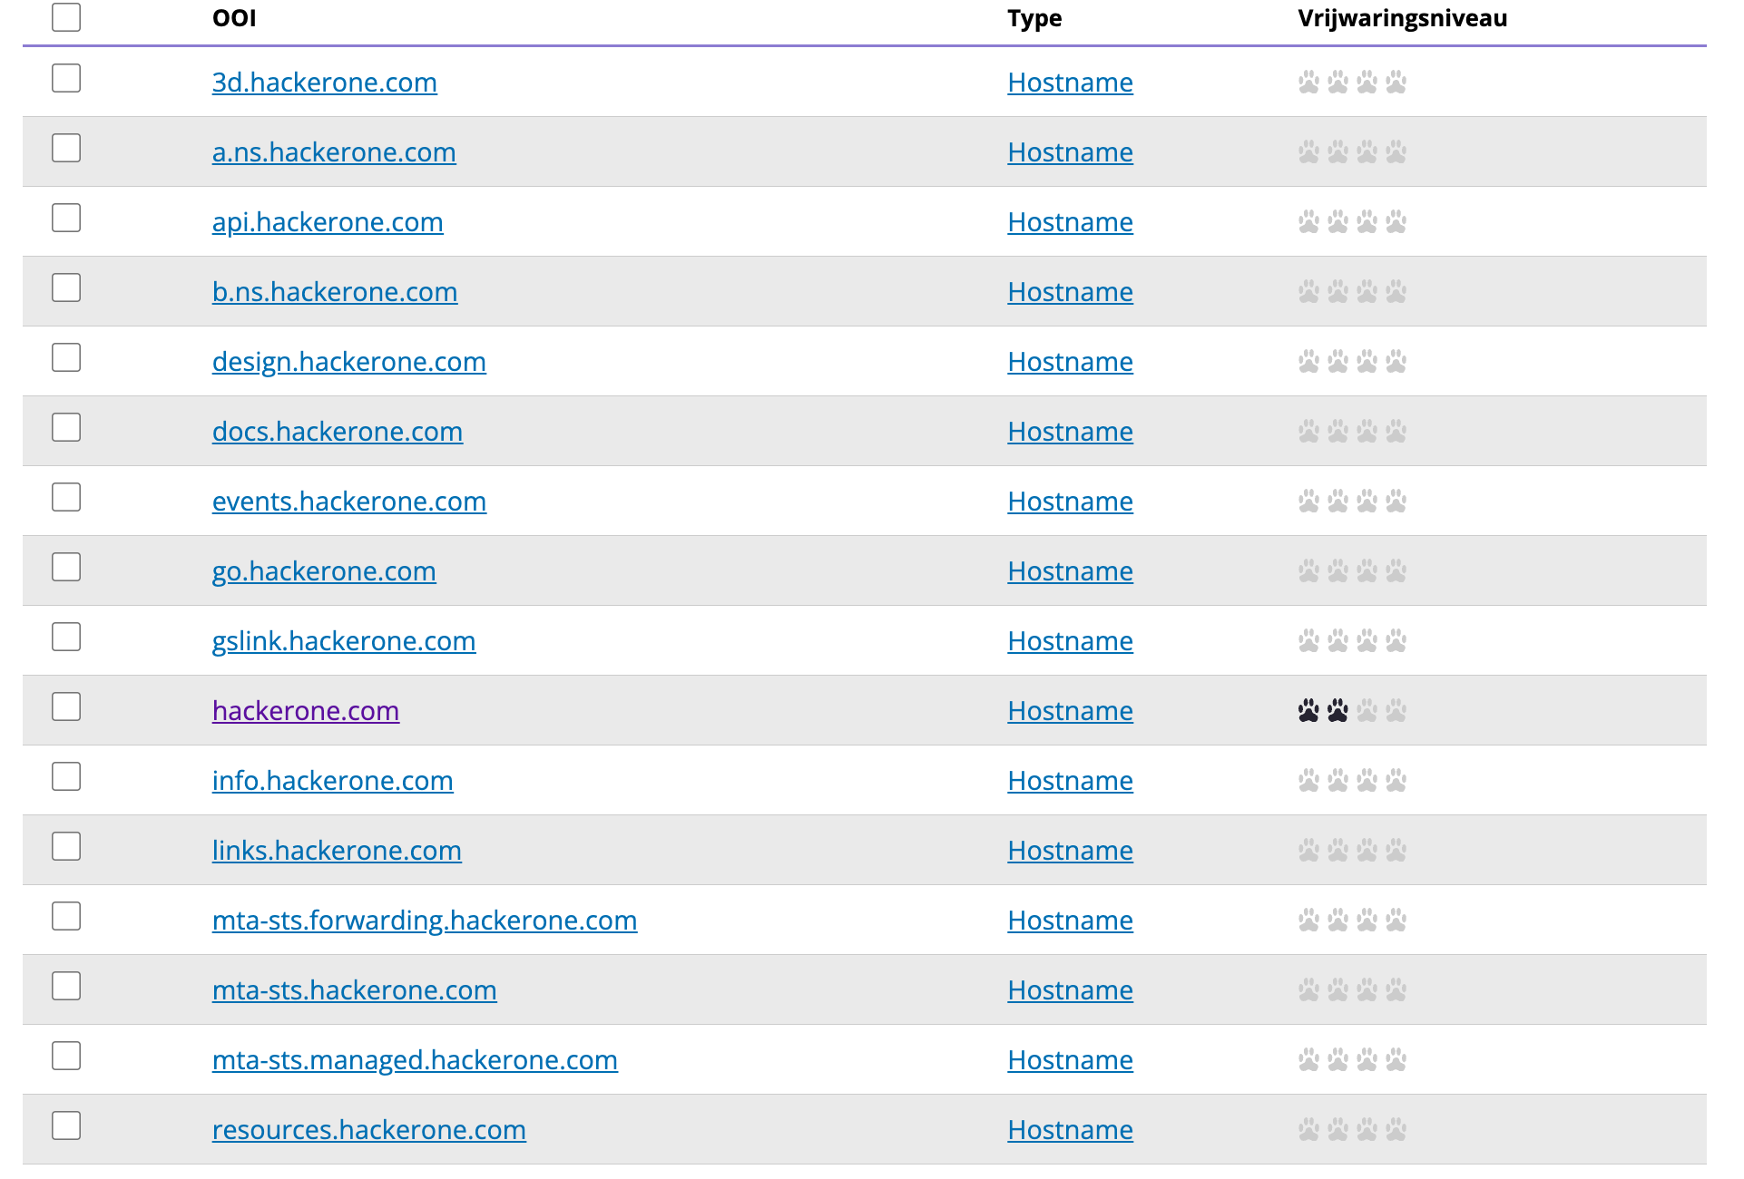The image size is (1744, 1179).
Task: Open the gslink.hackerone.com link
Action: coord(344,640)
